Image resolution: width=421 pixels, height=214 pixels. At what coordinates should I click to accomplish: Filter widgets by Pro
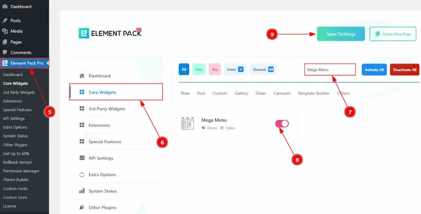215,70
